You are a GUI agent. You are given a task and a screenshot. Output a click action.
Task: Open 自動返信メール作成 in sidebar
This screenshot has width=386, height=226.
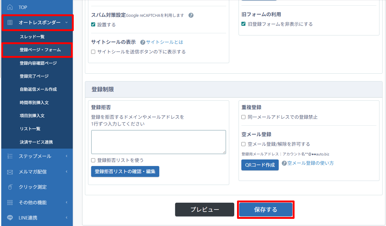38,89
